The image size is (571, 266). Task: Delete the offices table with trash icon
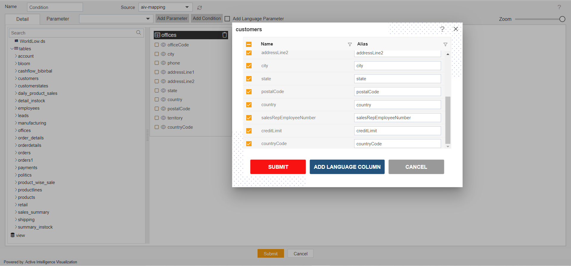click(x=225, y=35)
